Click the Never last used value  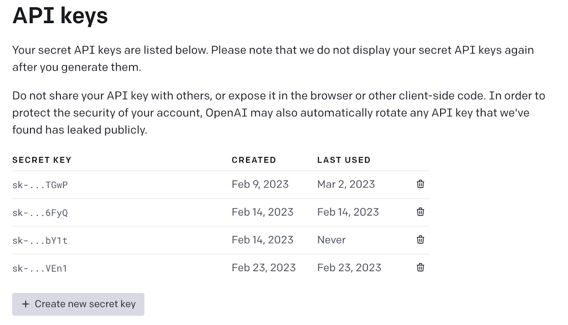click(x=331, y=240)
